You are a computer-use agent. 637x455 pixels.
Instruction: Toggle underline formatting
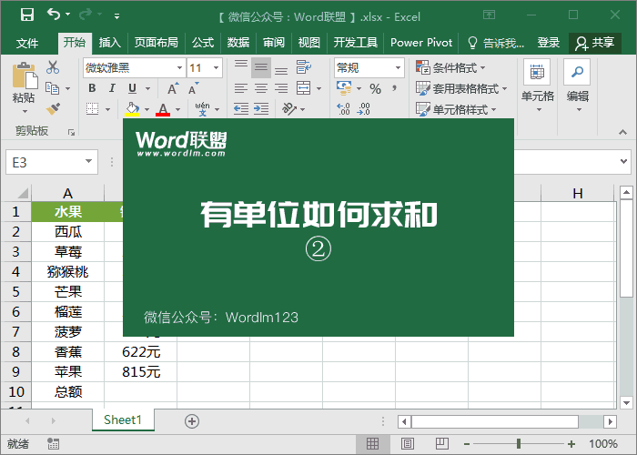tap(133, 88)
